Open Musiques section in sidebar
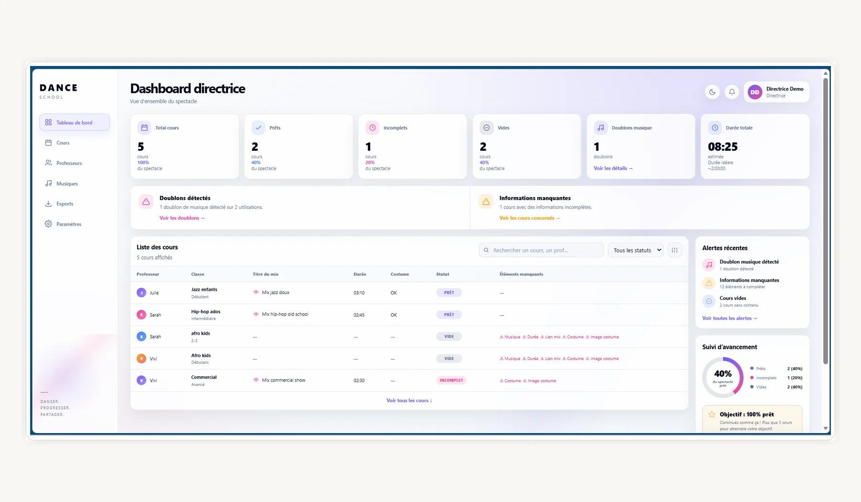The width and height of the screenshot is (861, 502). click(x=75, y=184)
